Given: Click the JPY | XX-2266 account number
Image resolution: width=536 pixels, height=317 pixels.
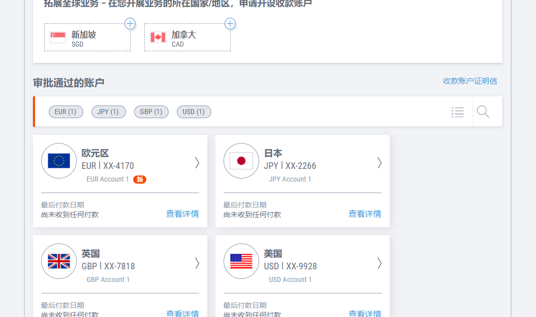Looking at the screenshot, I should [x=290, y=166].
